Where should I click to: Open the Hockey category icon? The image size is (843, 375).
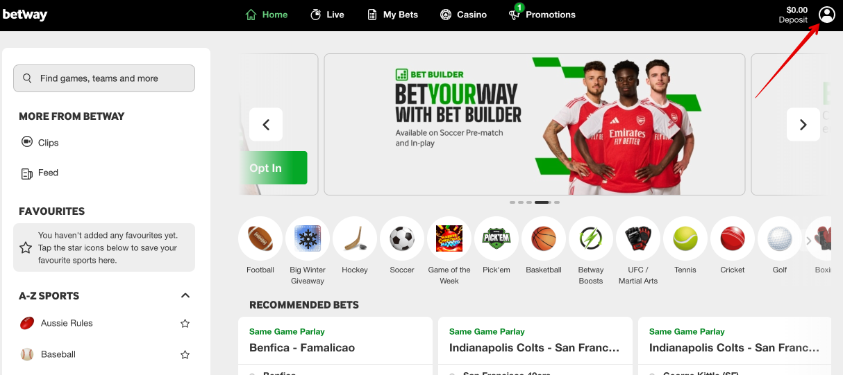(x=355, y=239)
